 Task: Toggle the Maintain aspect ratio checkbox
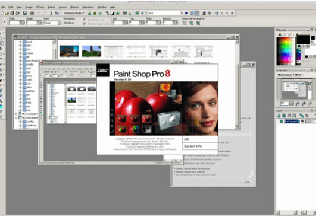click(85, 24)
